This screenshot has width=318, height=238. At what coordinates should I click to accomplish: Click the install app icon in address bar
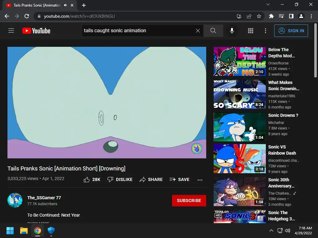239,16
